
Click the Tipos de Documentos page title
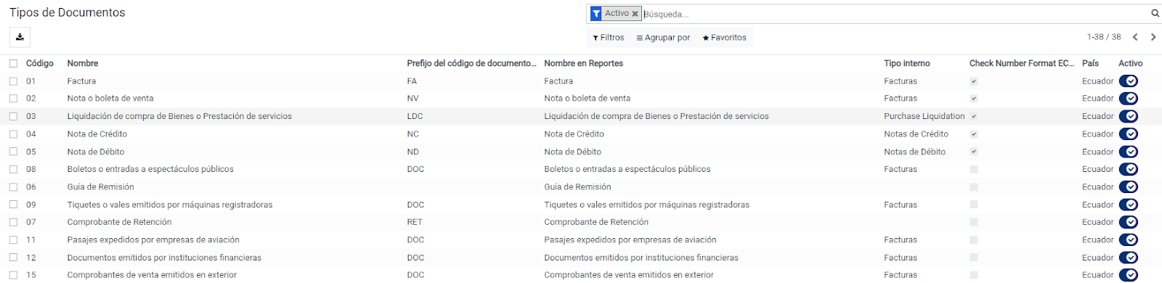tap(67, 12)
